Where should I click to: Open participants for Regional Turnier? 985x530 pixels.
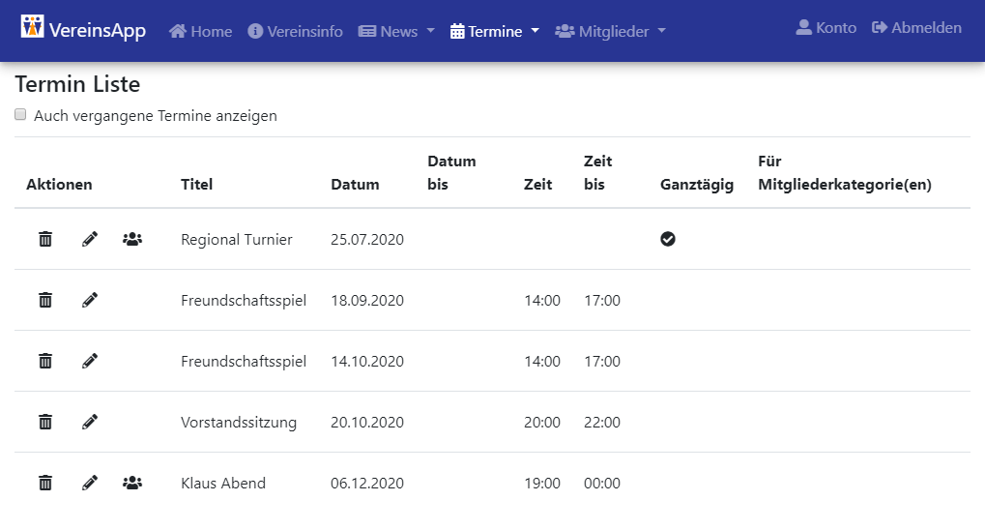pyautogui.click(x=131, y=239)
